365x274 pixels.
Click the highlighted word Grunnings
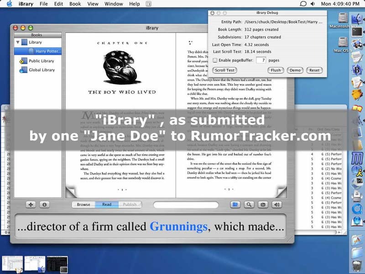178,227
